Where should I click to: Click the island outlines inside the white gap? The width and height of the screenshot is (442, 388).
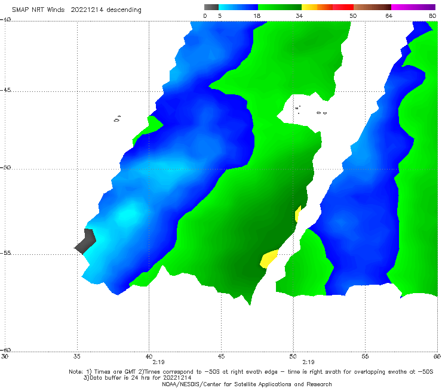(311, 110)
